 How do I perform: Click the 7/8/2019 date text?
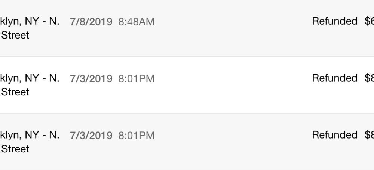tap(91, 22)
